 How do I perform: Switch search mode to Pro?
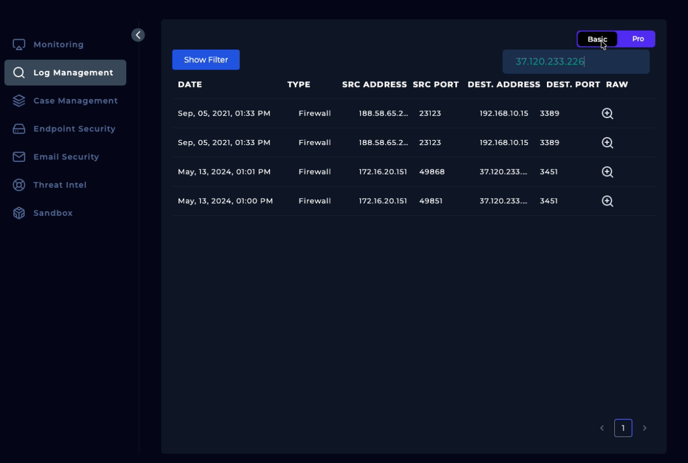click(x=637, y=39)
